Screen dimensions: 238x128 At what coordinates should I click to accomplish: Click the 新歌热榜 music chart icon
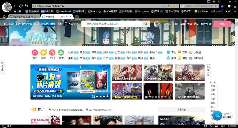[x=191, y=58]
